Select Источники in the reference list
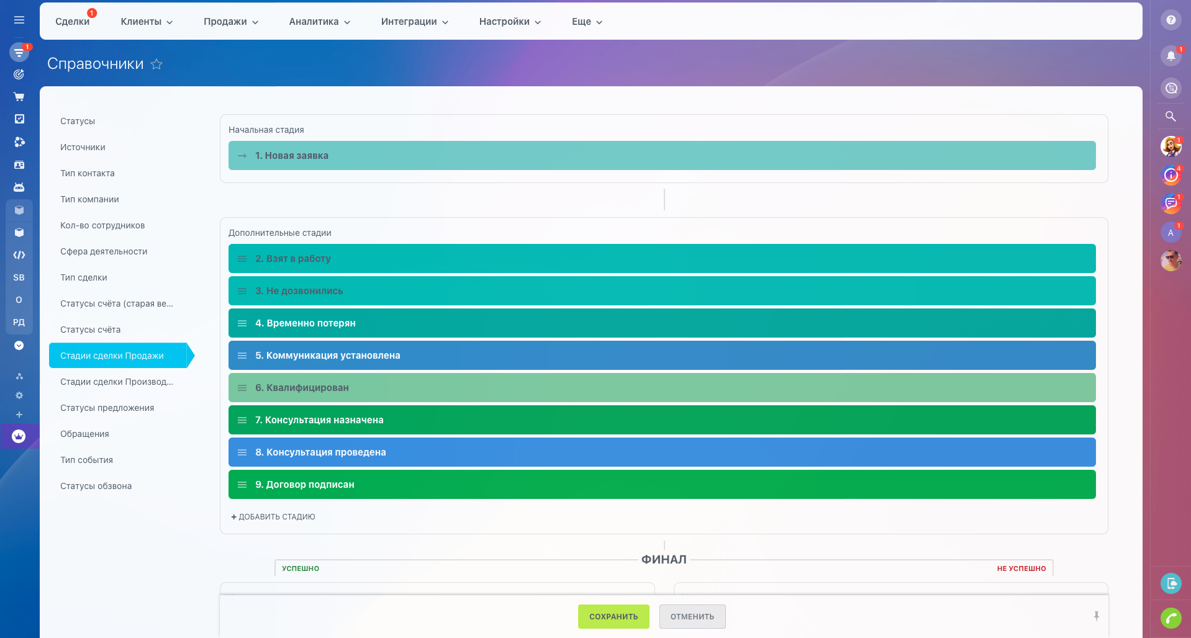This screenshot has width=1191, height=638. 83,147
